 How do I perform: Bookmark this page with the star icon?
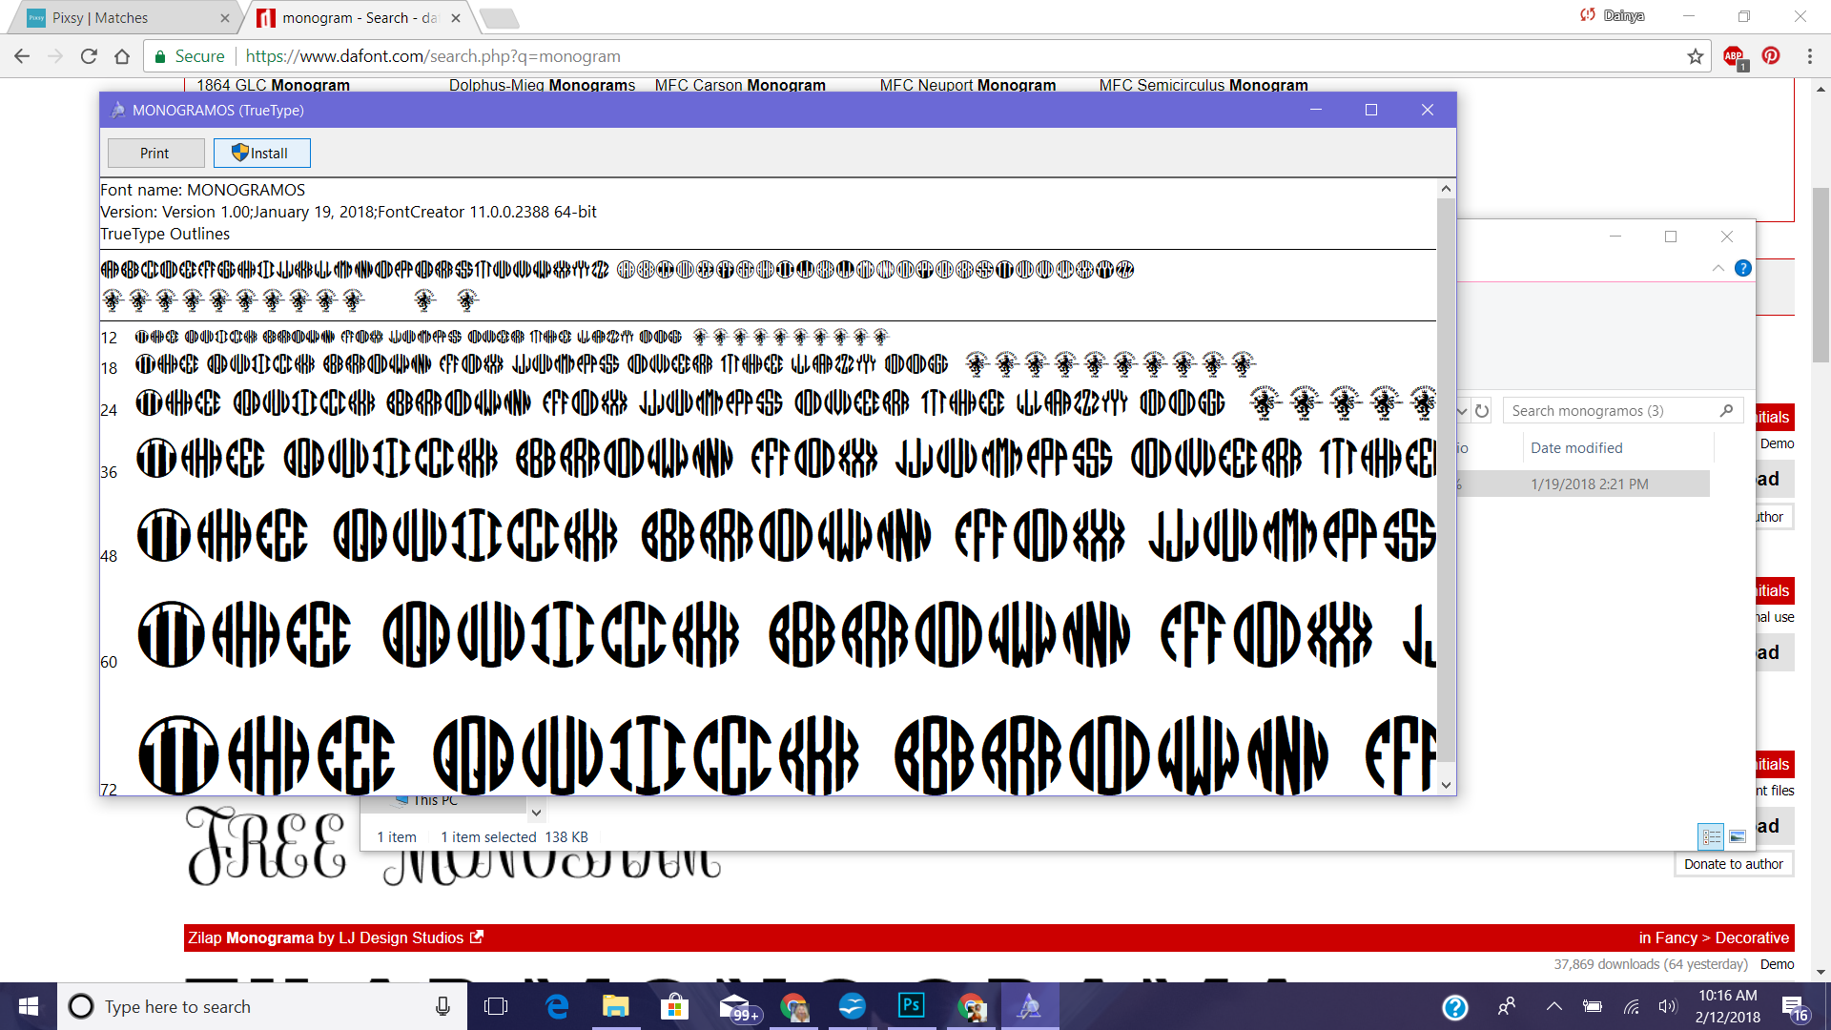coord(1695,56)
